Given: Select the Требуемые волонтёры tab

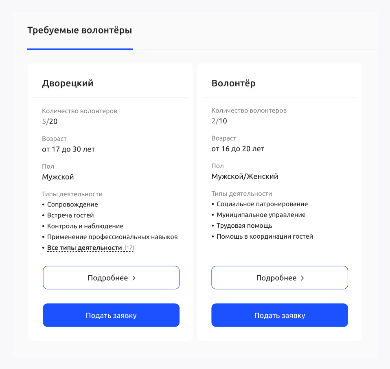Looking at the screenshot, I should click(x=79, y=31).
